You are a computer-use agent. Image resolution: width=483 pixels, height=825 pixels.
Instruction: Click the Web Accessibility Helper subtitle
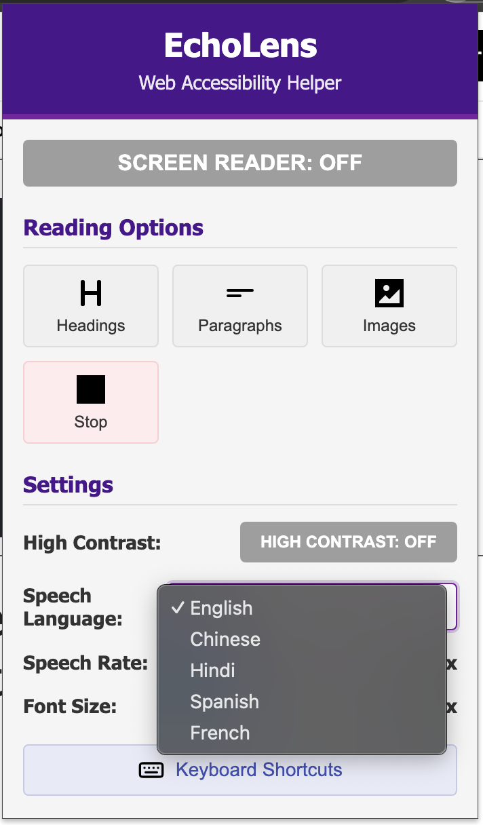pos(240,83)
